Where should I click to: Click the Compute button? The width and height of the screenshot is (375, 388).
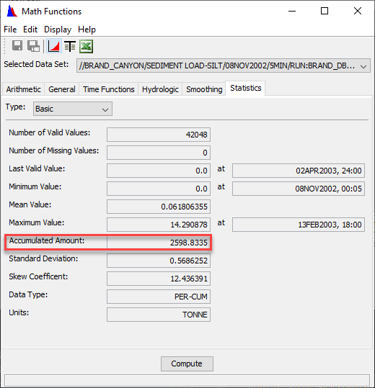tap(187, 364)
